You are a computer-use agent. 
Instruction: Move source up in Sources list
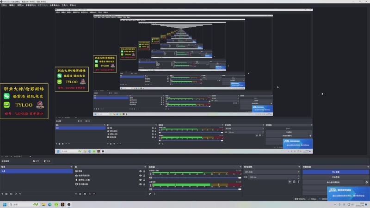90,194
